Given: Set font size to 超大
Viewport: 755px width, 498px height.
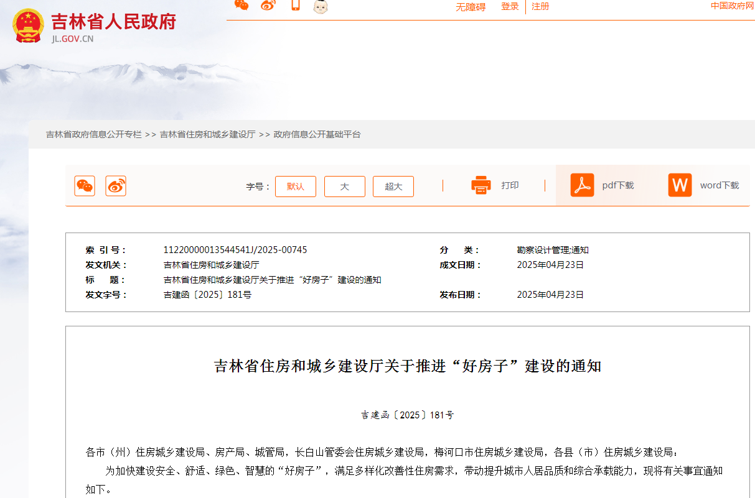Looking at the screenshot, I should click(393, 187).
